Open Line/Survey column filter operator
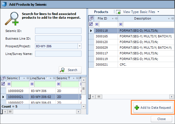Image resolution: width=175 pixels, height=124 pixels. (32, 84)
